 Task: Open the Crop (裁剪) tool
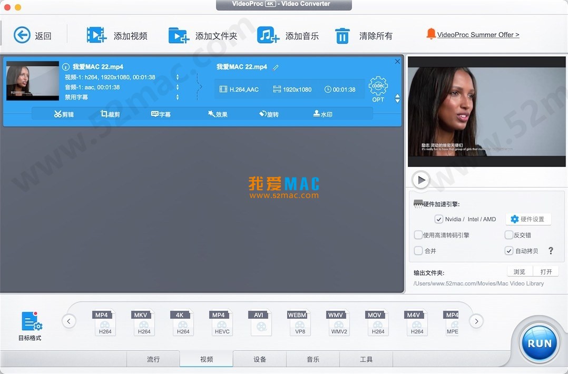pos(110,114)
